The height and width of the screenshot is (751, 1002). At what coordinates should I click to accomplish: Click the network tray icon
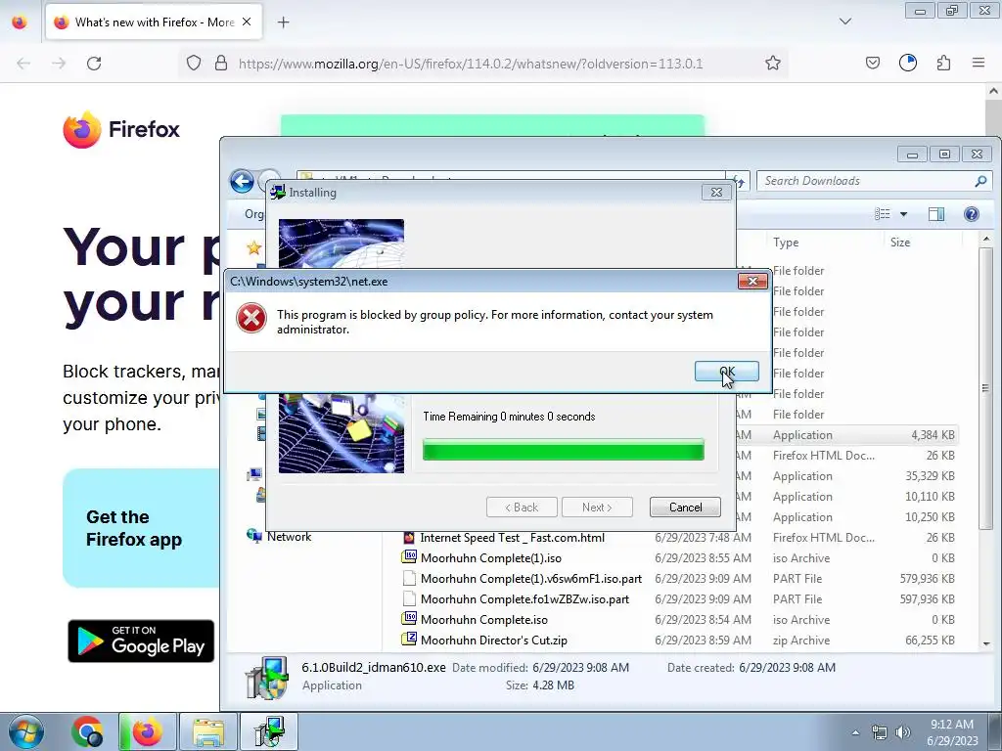tap(880, 733)
